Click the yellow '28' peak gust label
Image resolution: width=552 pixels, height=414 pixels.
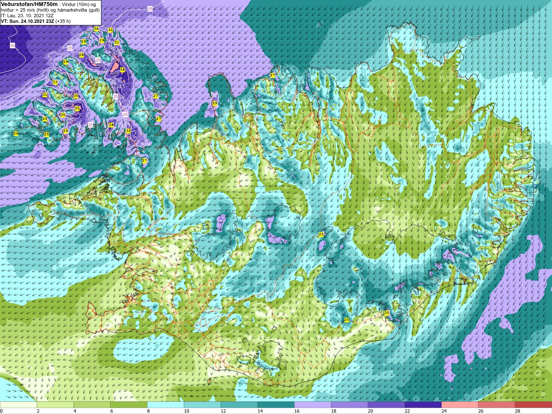[82, 55]
